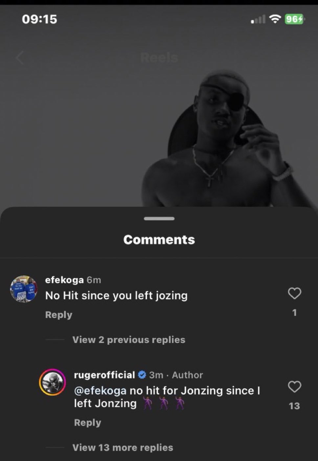Viewport: 318px width, 461px height.
Task: Reply to efekoga's comment
Action: coord(58,314)
